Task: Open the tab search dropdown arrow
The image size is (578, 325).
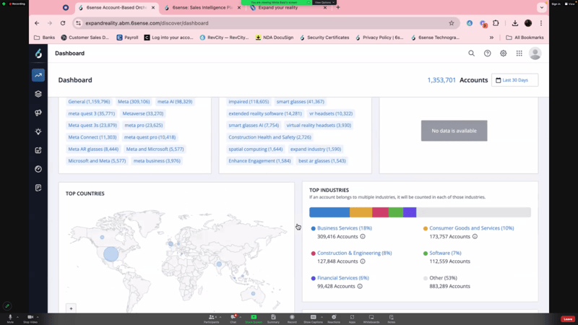Action: click(541, 7)
